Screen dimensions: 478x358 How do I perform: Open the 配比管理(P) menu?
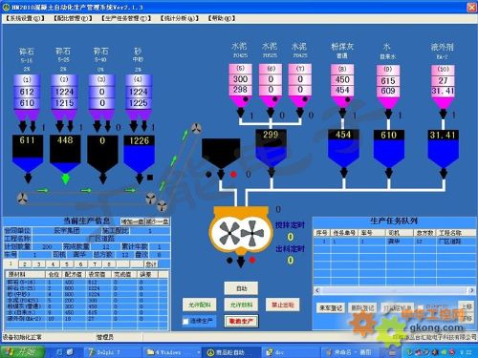click(73, 18)
